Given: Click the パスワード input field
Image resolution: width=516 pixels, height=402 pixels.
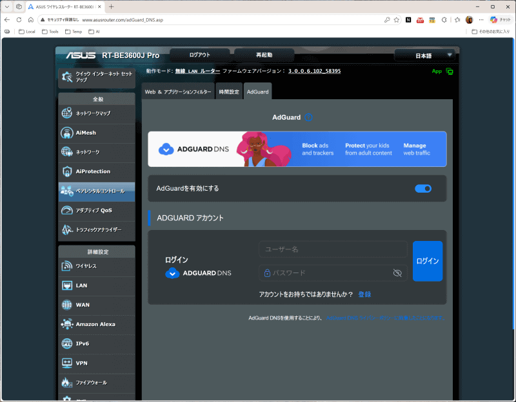Looking at the screenshot, I should (x=333, y=273).
